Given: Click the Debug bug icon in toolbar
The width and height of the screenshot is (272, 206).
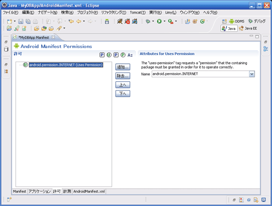Looking at the screenshot, I should (148, 21).
